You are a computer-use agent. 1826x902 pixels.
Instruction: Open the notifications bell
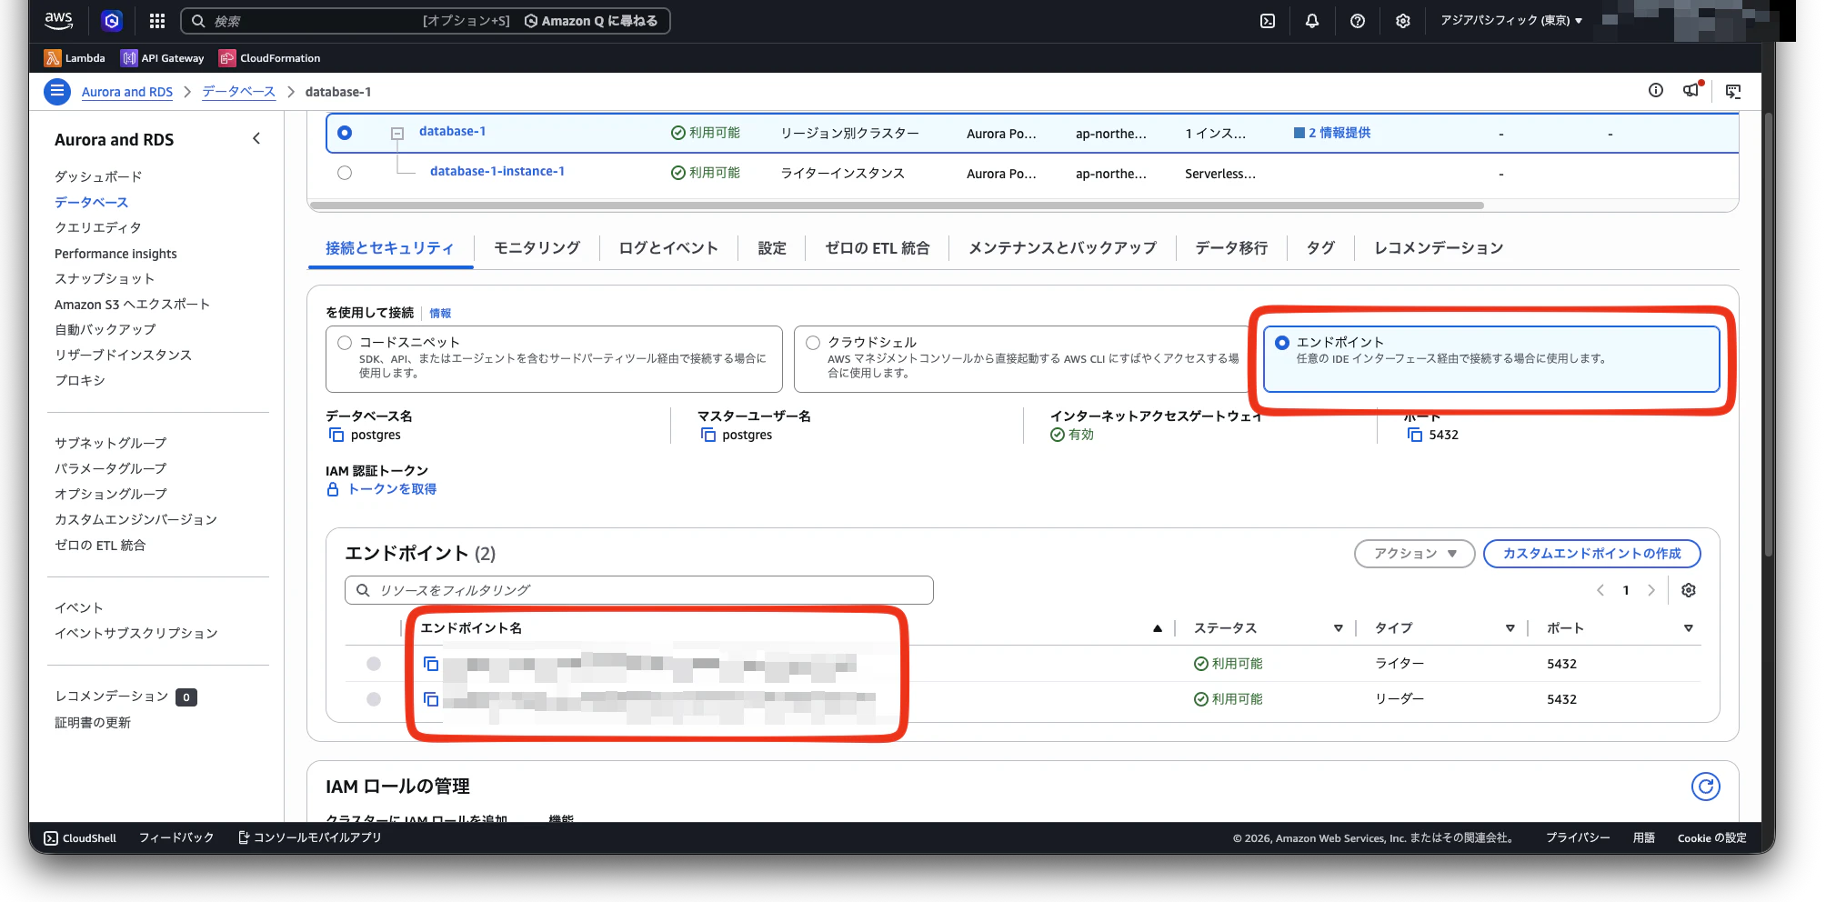click(1312, 21)
